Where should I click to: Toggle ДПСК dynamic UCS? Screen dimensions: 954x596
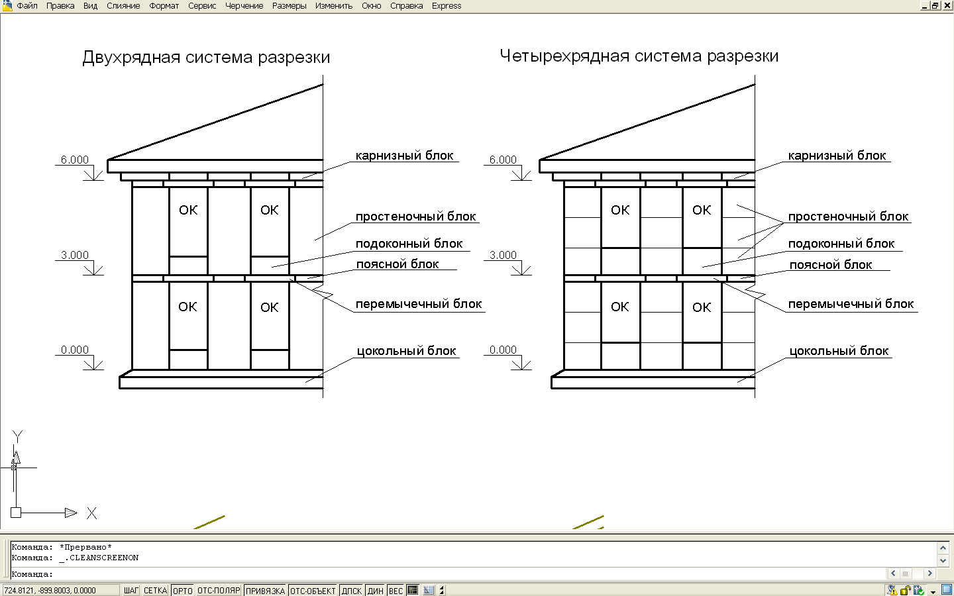click(352, 591)
